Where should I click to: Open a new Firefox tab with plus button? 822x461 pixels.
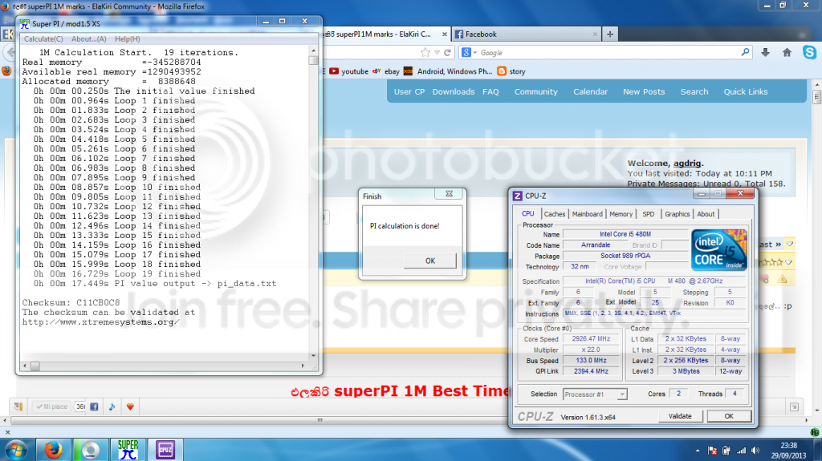(610, 34)
